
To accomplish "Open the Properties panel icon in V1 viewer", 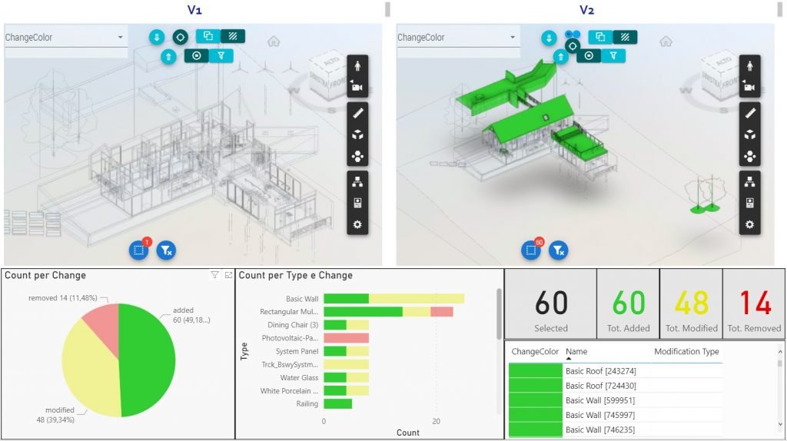I will click(x=357, y=203).
